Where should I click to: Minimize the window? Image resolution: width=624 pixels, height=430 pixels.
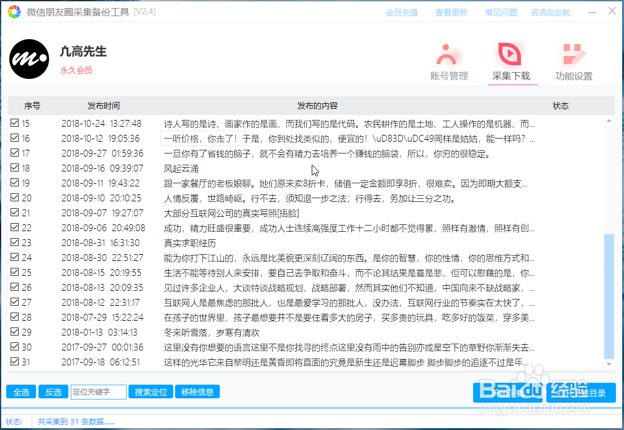(592, 12)
